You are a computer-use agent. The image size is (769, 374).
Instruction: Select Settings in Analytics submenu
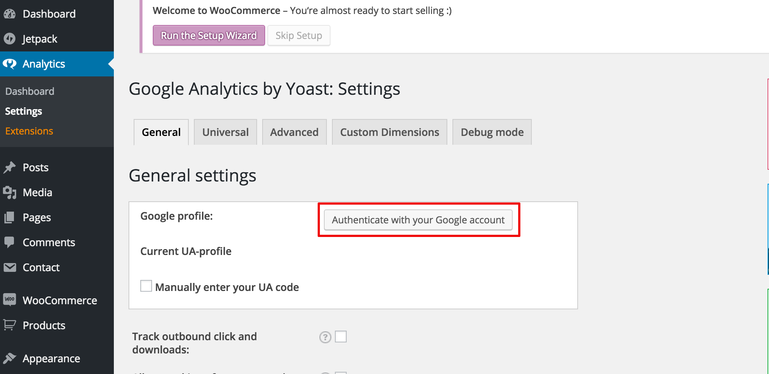pos(24,111)
